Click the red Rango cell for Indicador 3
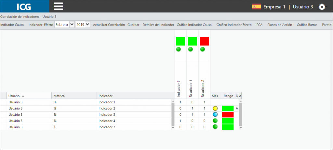 tap(228, 115)
